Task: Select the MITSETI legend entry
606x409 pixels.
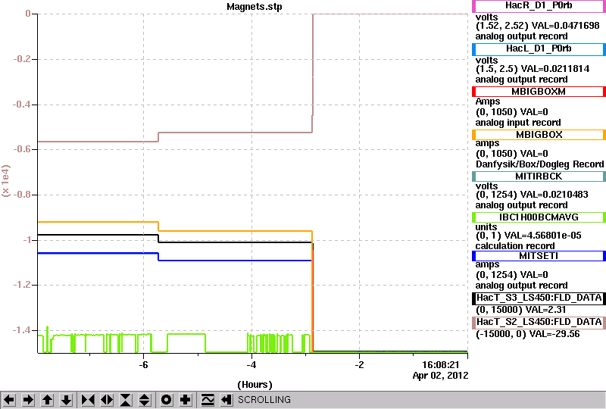Action: [x=539, y=256]
